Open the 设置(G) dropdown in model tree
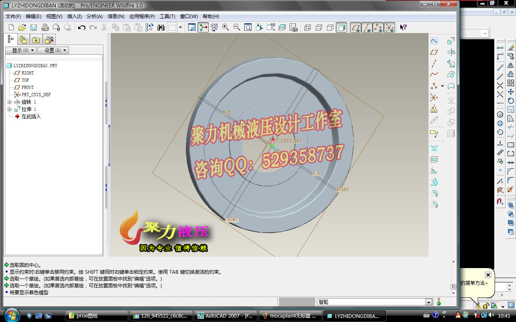Screen dimensions: 516x322 pos(53,50)
